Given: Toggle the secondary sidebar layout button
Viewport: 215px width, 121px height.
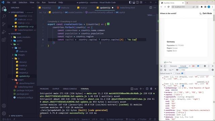Looking at the screenshot, I should coord(137,2).
